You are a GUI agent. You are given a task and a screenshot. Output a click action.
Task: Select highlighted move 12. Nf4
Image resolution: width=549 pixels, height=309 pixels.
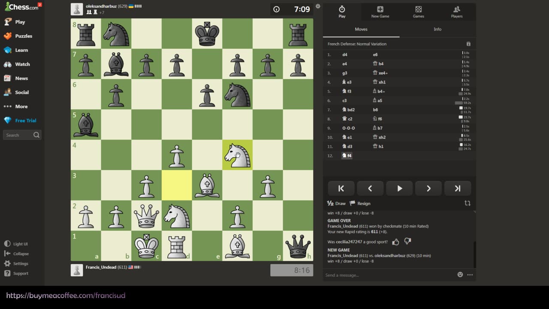[347, 156]
